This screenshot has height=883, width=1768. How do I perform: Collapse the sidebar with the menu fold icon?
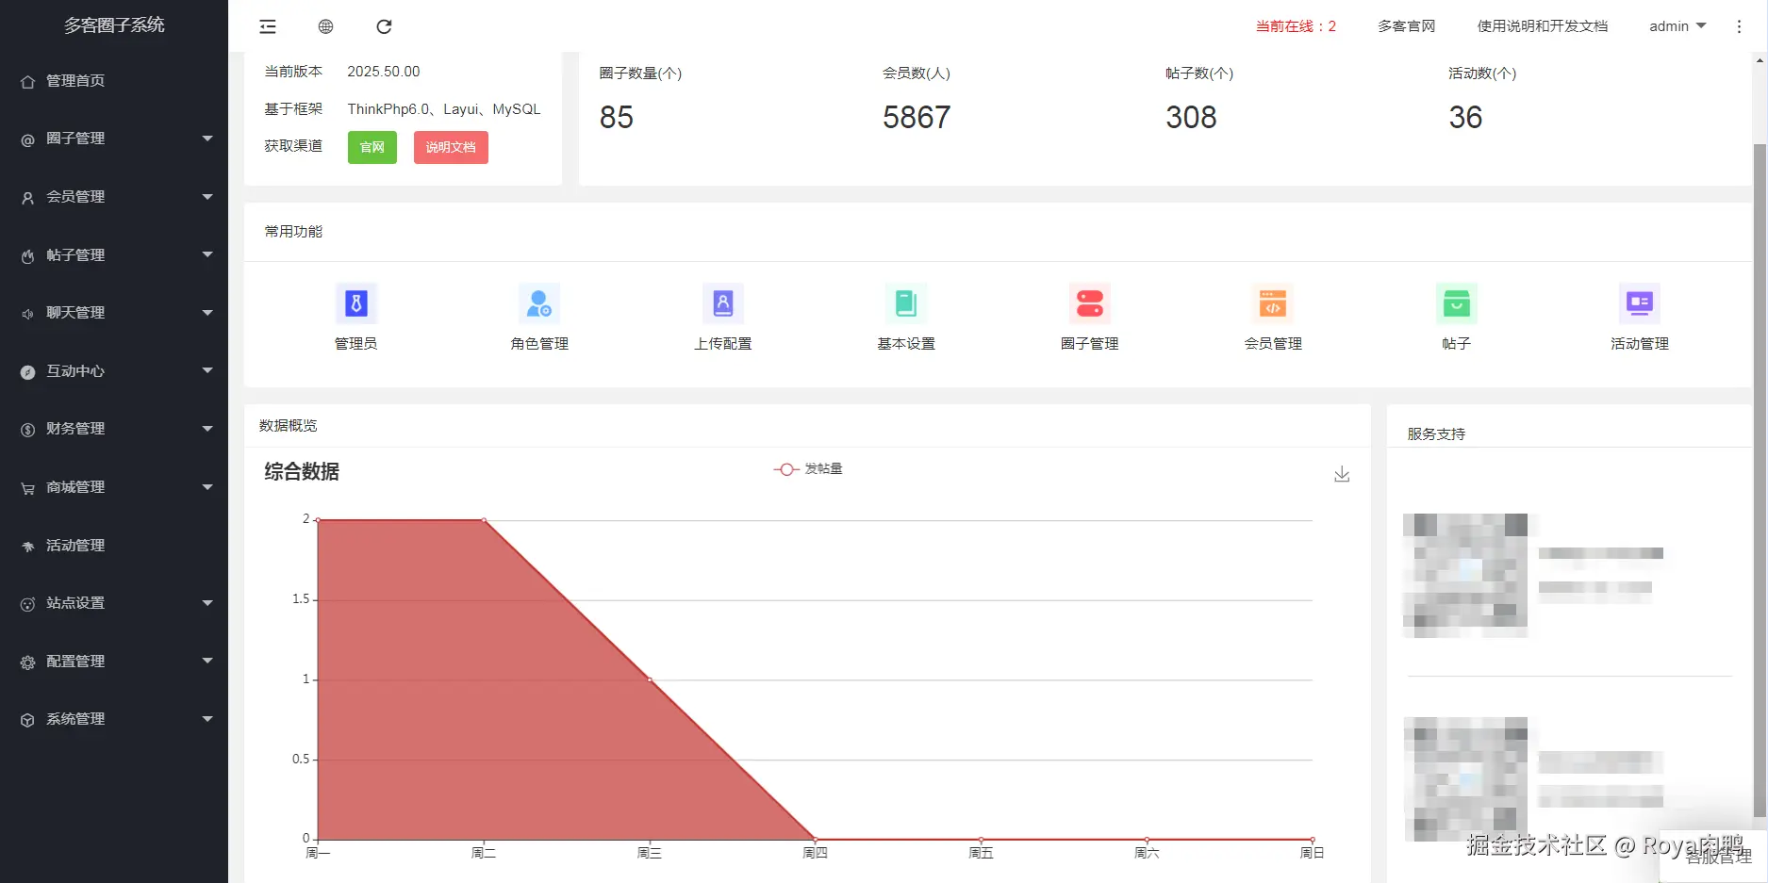268,26
